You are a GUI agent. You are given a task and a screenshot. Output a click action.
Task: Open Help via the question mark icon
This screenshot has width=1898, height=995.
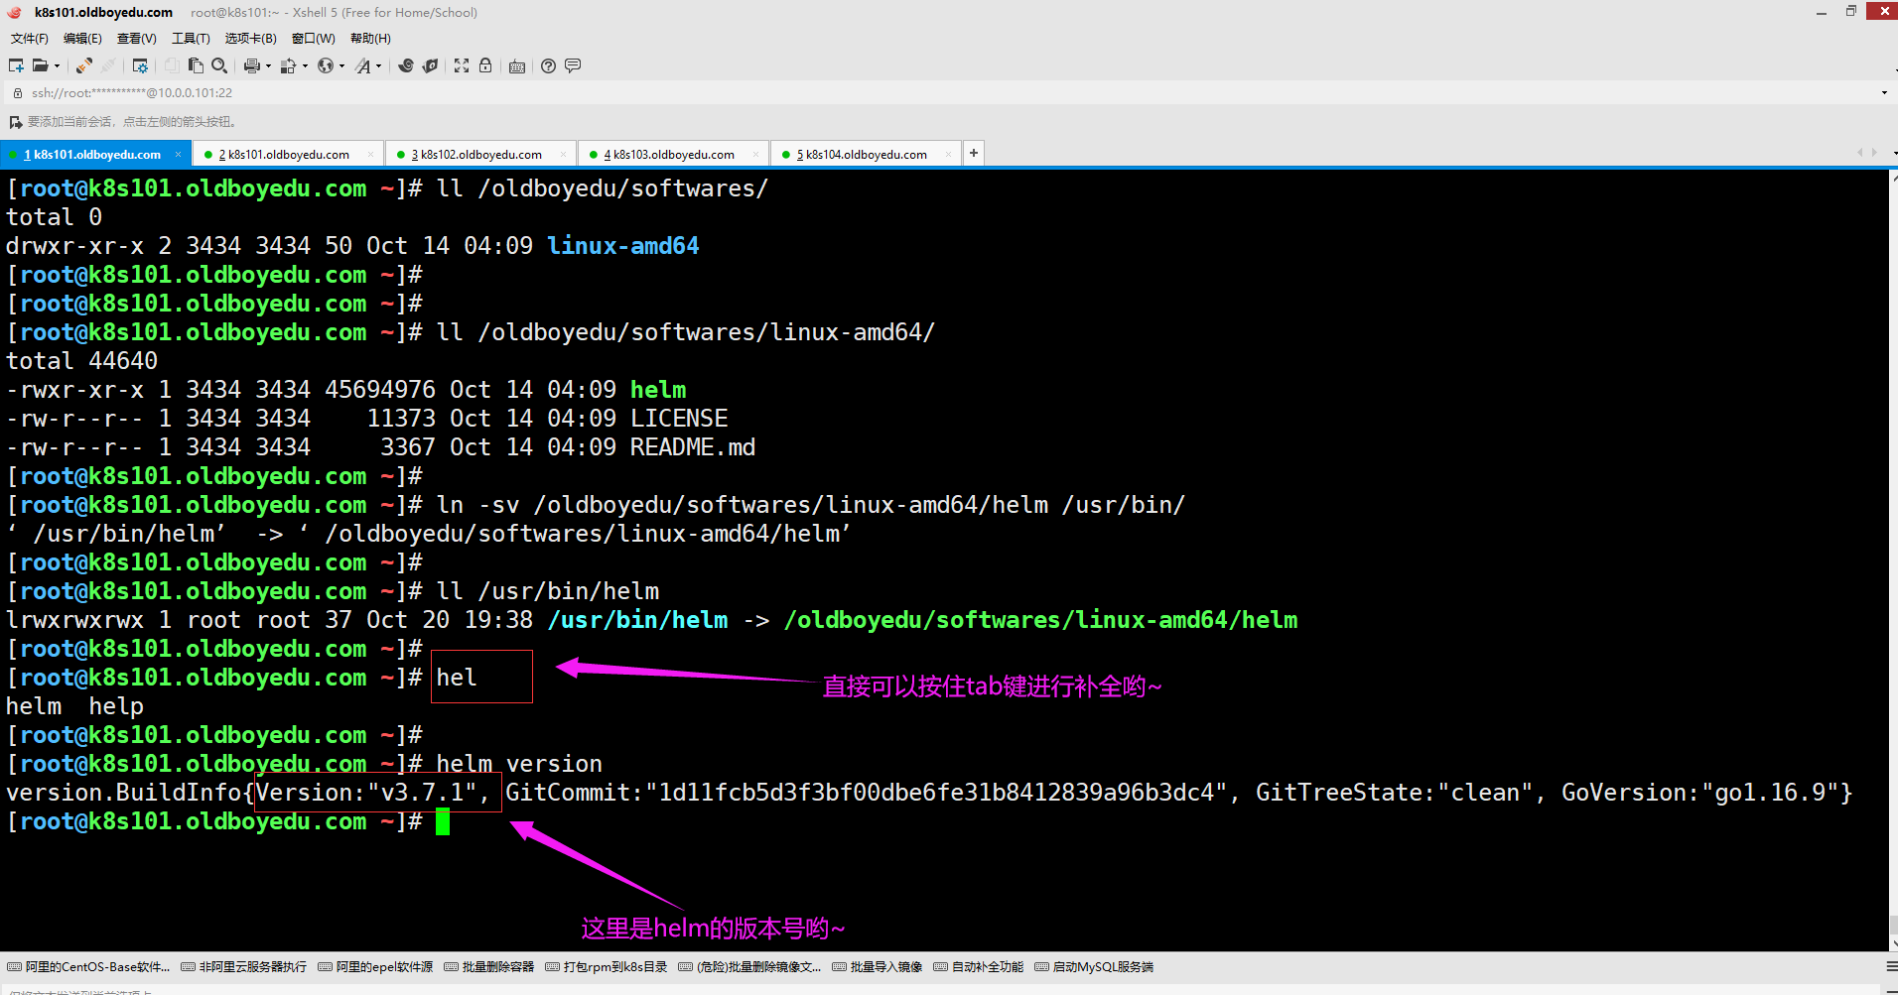click(548, 65)
